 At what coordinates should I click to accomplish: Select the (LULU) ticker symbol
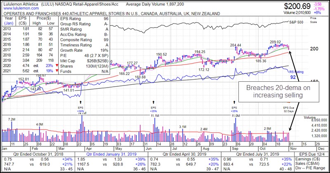point(48,4)
